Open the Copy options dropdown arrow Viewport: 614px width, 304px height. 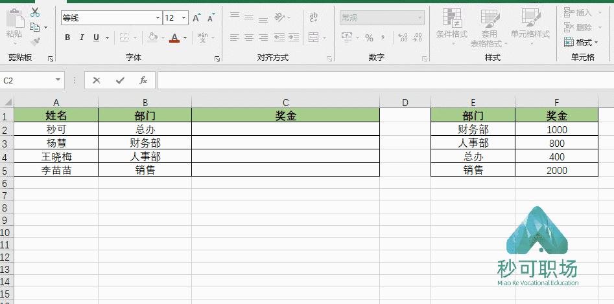pos(45,28)
